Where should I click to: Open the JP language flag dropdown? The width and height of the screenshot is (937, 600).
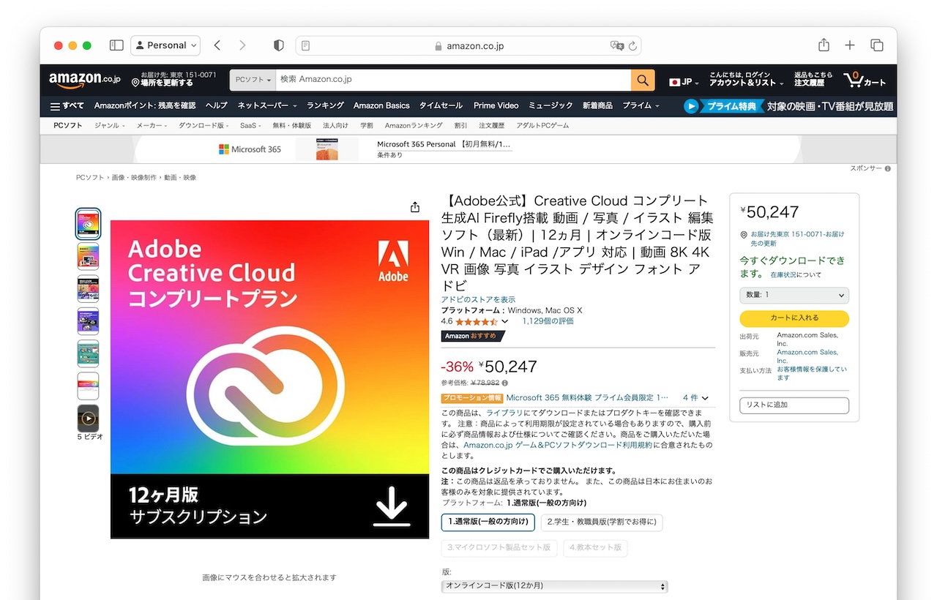point(684,82)
